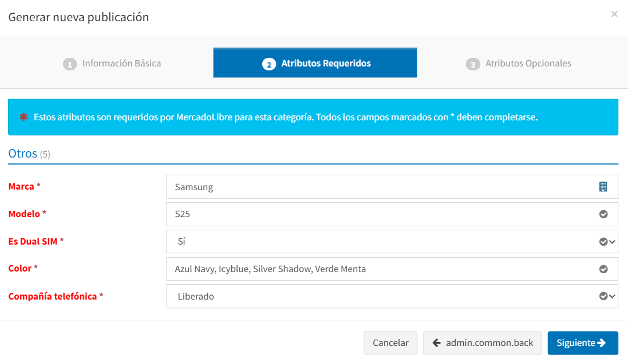Close the Generar nueva publicación dialog
Image resolution: width=628 pixels, height=362 pixels.
point(614,14)
